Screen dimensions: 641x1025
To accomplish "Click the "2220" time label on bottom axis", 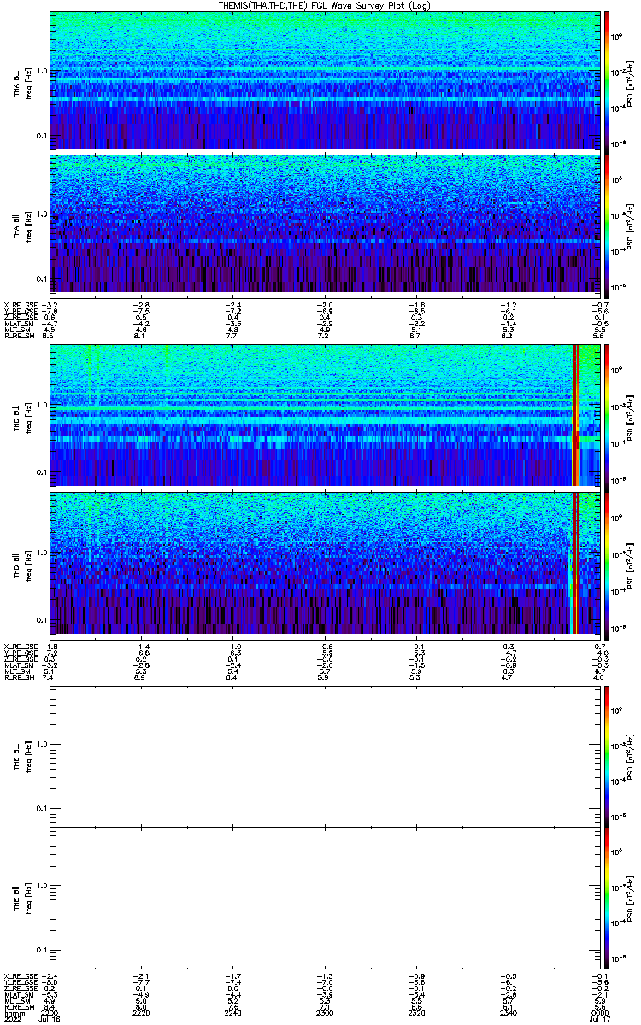I will point(142,1012).
